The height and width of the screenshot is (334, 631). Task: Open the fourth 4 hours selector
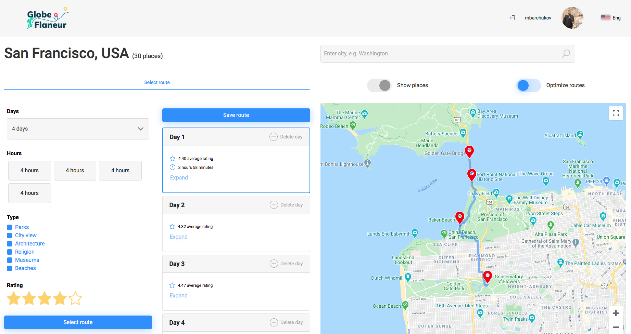[x=29, y=193]
